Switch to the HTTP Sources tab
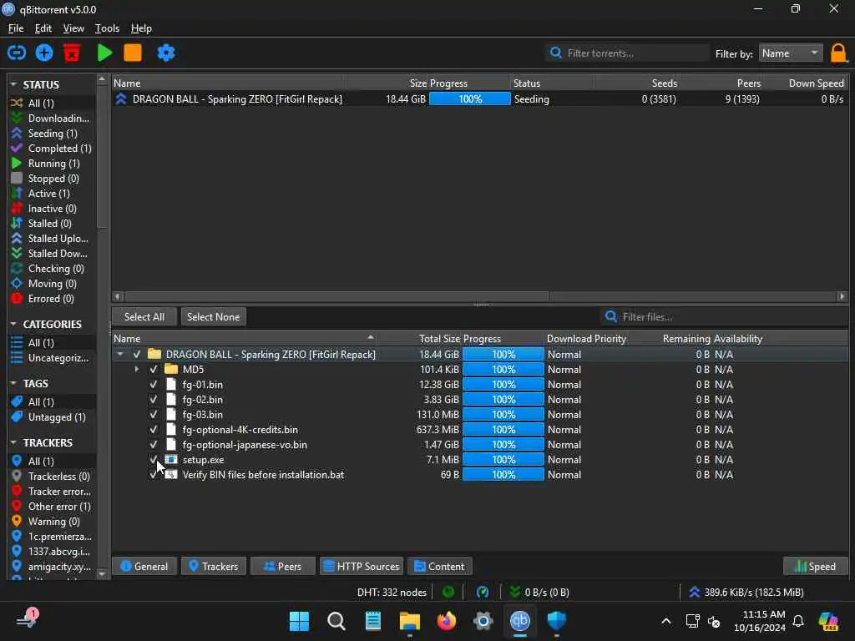The image size is (855, 641). click(x=362, y=567)
